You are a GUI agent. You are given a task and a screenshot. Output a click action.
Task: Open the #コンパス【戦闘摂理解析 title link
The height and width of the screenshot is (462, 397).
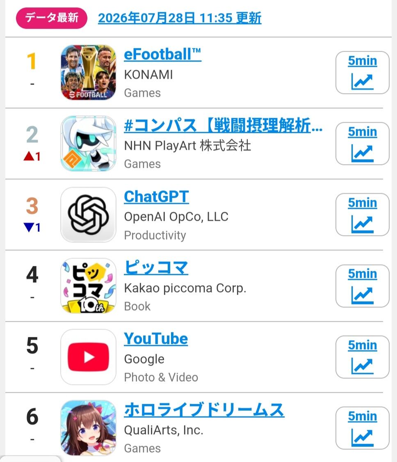[223, 126]
